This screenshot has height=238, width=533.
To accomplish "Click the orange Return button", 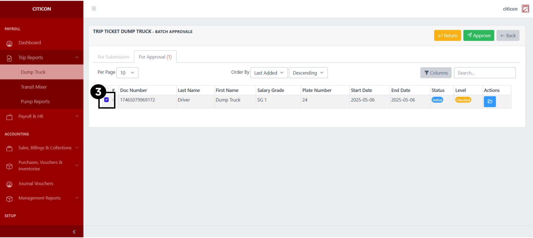I will (x=447, y=35).
